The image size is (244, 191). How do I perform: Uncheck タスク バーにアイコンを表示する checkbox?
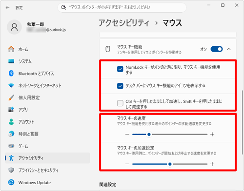tap(120, 86)
